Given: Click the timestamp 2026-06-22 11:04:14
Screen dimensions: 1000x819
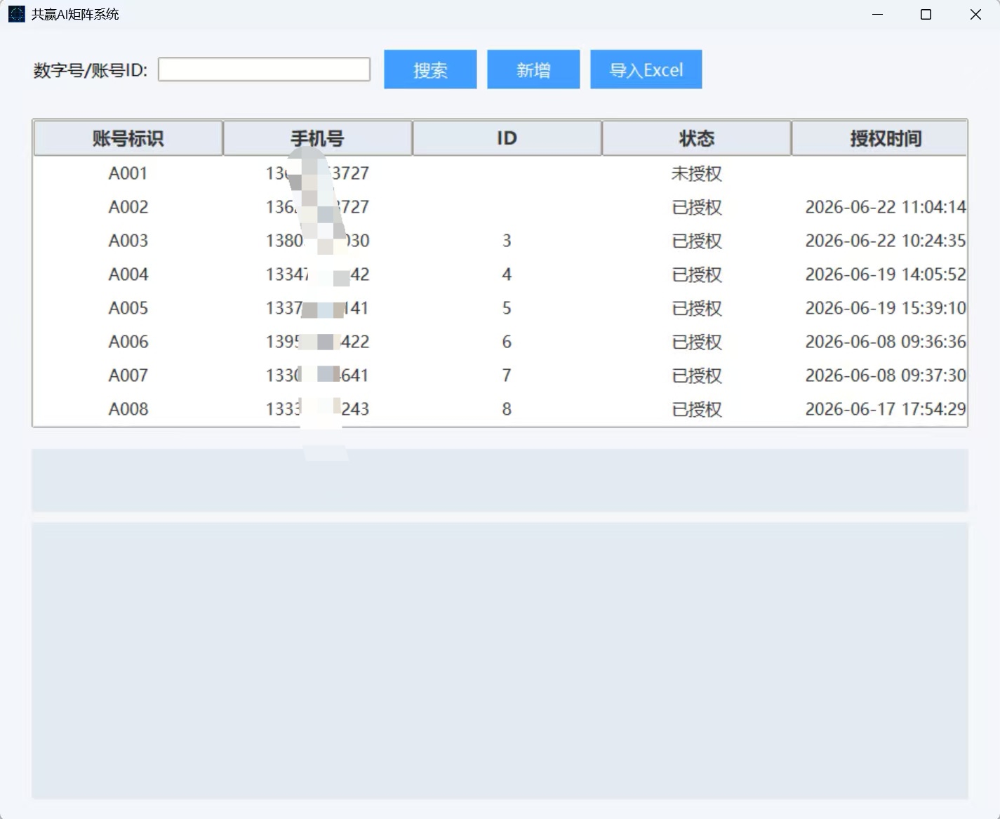Looking at the screenshot, I should tap(886, 207).
